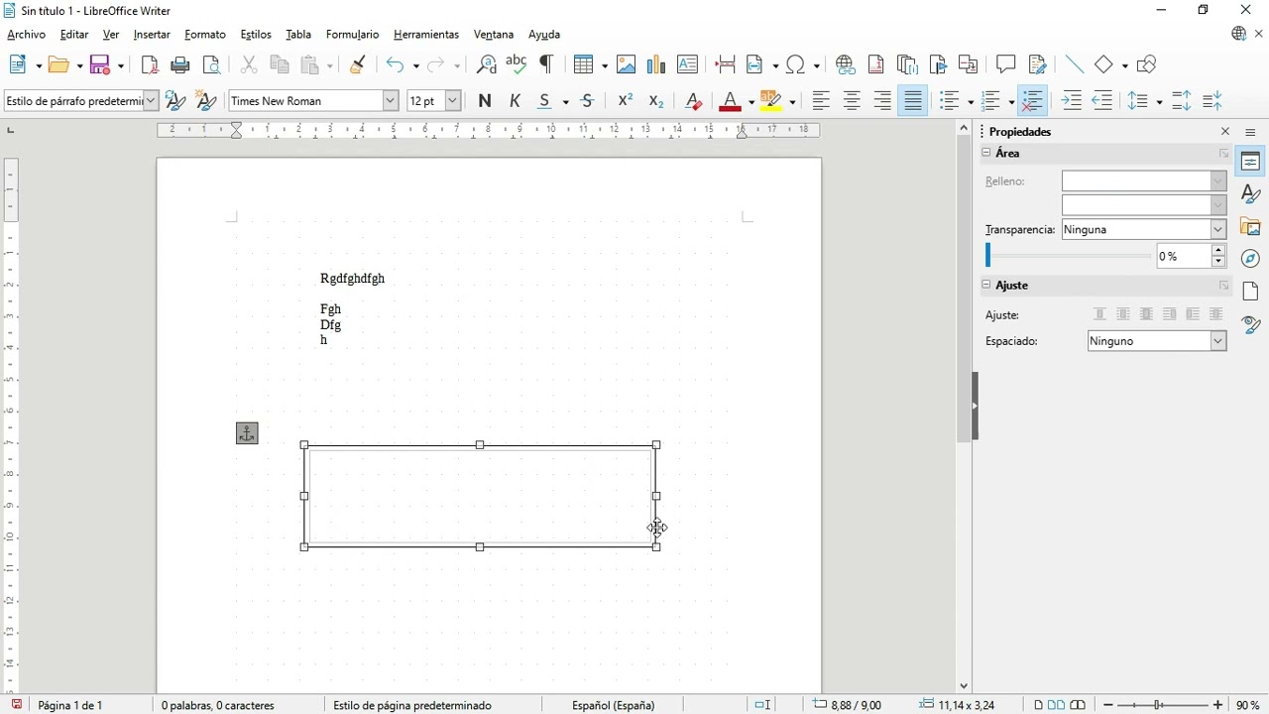Click the Español (España) language status
Screen dimensions: 1269x714
[614, 705]
